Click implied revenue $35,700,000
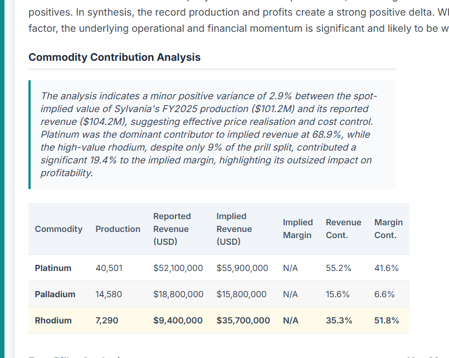Screen dimensions: 449x358 pyautogui.click(x=243, y=321)
